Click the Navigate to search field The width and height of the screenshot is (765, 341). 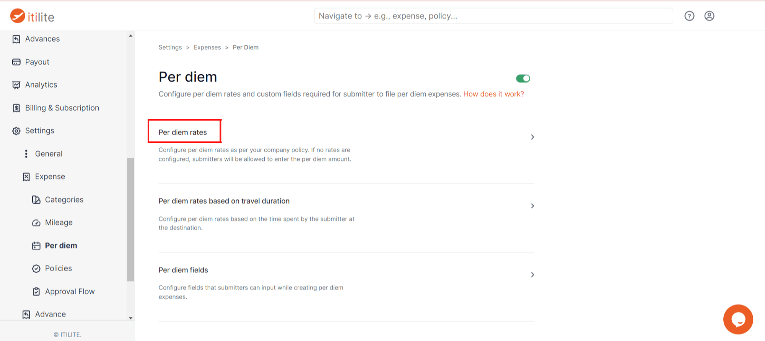[493, 16]
